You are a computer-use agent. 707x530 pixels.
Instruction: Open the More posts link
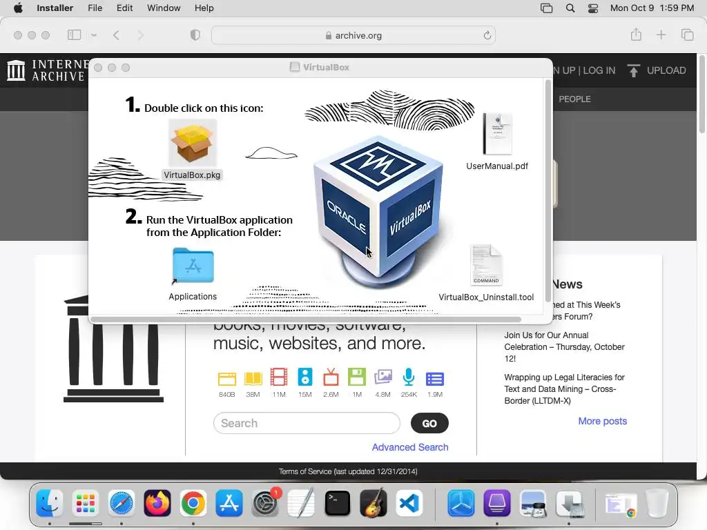(602, 421)
